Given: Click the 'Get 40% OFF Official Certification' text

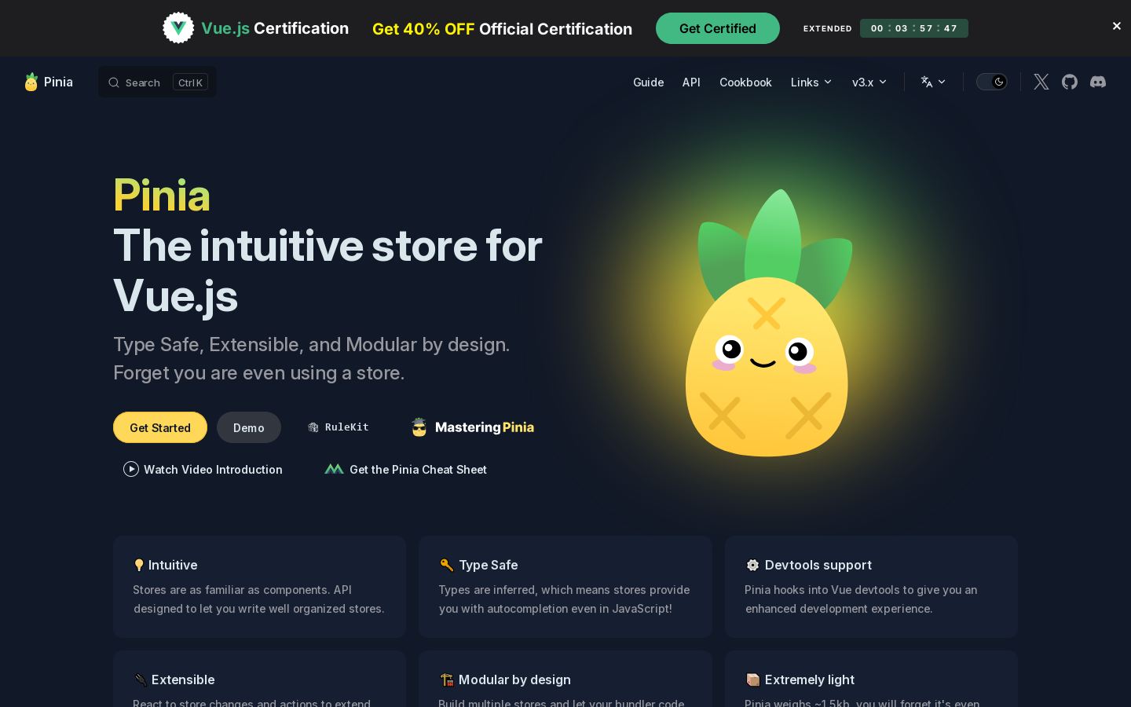Looking at the screenshot, I should click(x=502, y=29).
